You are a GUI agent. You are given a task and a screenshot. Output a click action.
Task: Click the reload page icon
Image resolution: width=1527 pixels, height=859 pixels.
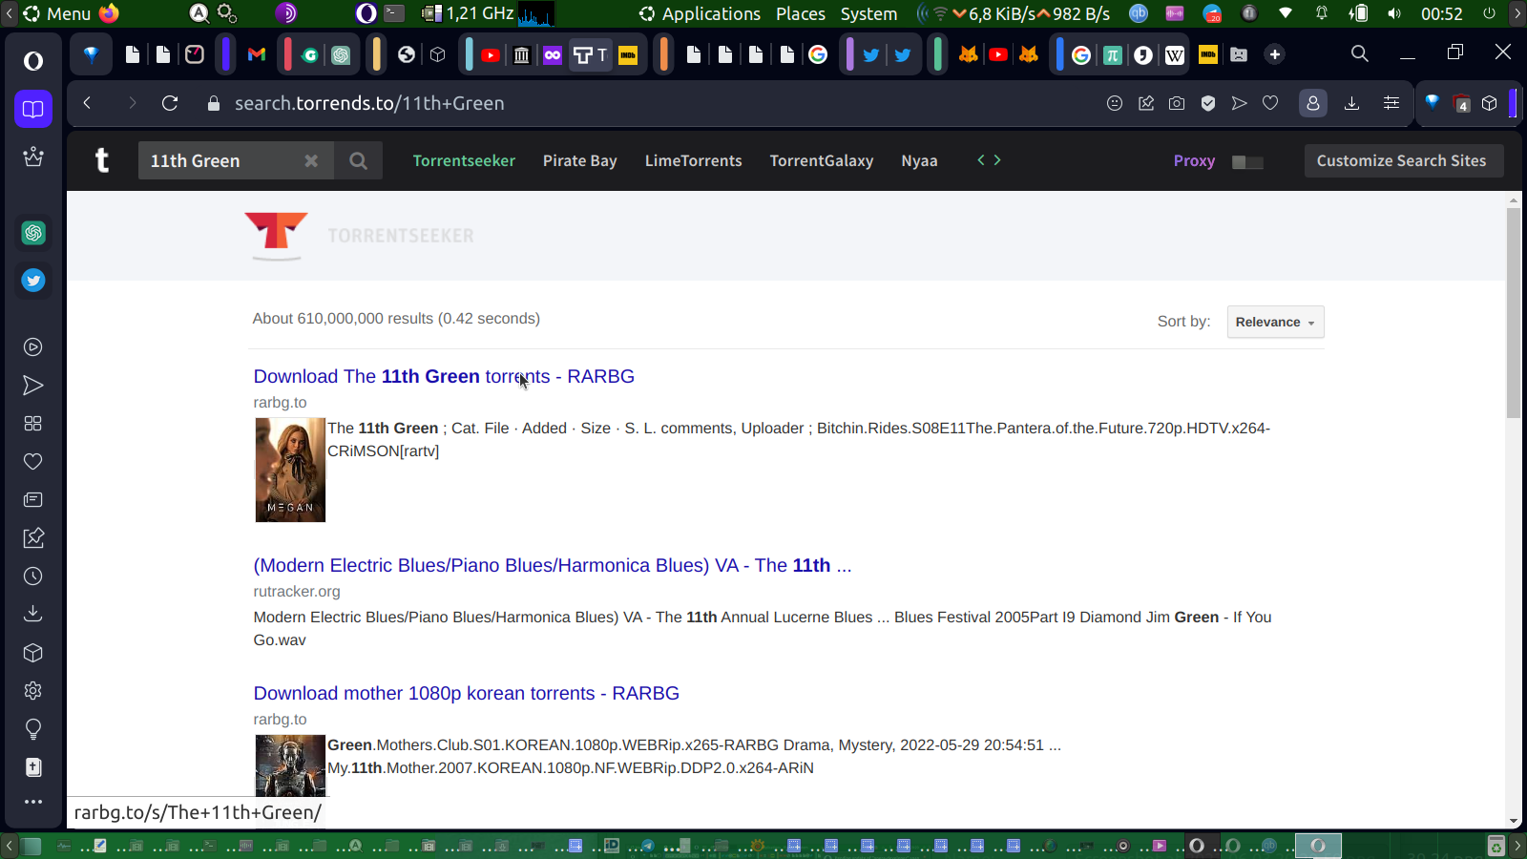click(x=170, y=103)
